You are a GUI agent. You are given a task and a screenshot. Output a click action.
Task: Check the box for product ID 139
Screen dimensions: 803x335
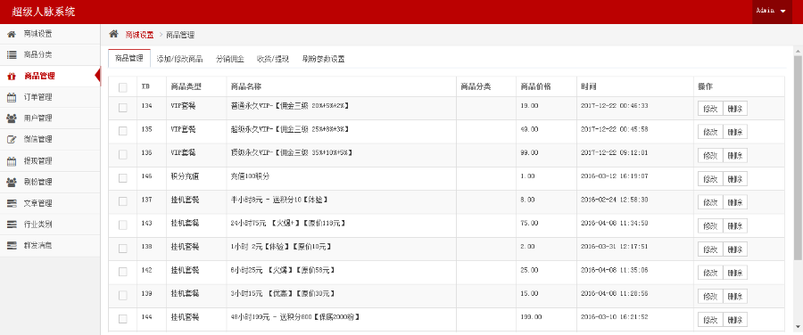pyautogui.click(x=123, y=296)
